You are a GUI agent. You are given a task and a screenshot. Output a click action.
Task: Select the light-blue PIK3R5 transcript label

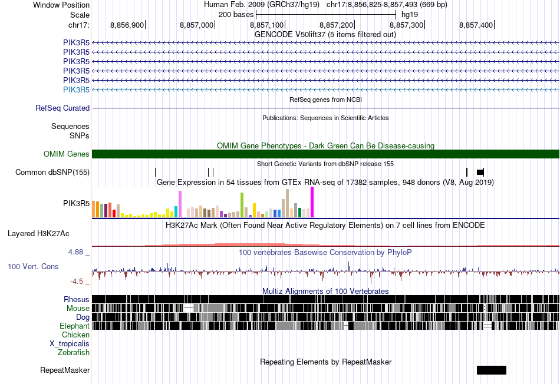click(76, 90)
